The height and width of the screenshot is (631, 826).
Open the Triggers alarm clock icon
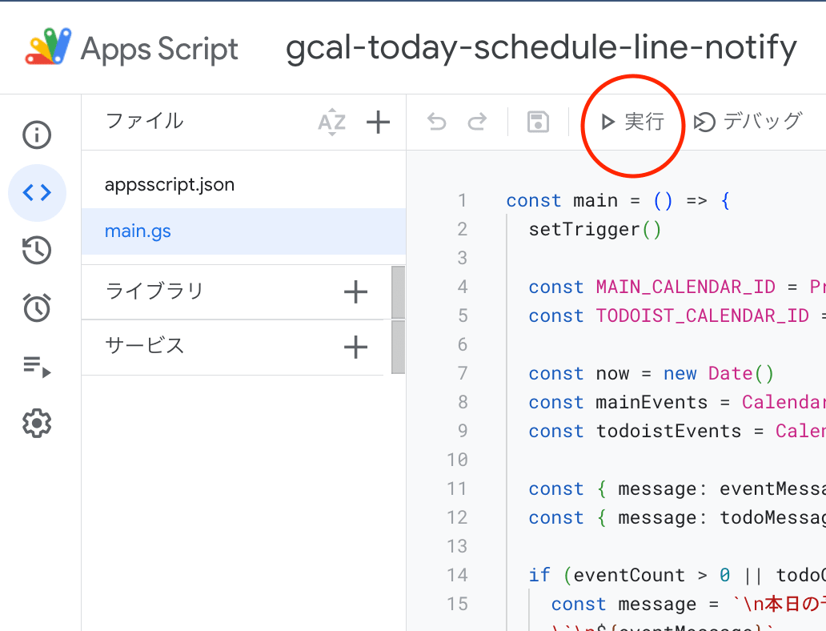pyautogui.click(x=37, y=307)
